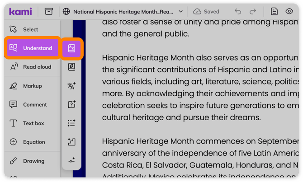Open the AI slider sub-tool at bottom
This screenshot has height=182, width=303.
point(71,160)
